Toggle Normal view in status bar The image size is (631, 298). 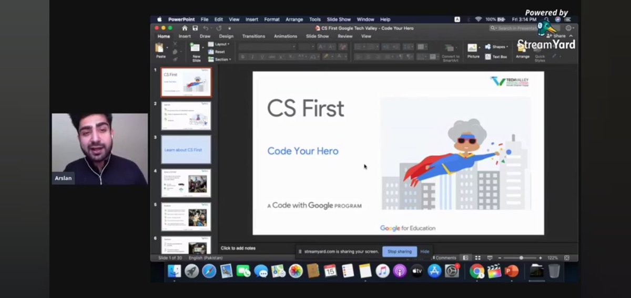click(x=466, y=258)
